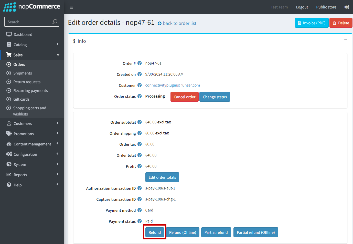Image resolution: width=353 pixels, height=244 pixels.
Task: Click the Refund button
Action: click(x=155, y=232)
